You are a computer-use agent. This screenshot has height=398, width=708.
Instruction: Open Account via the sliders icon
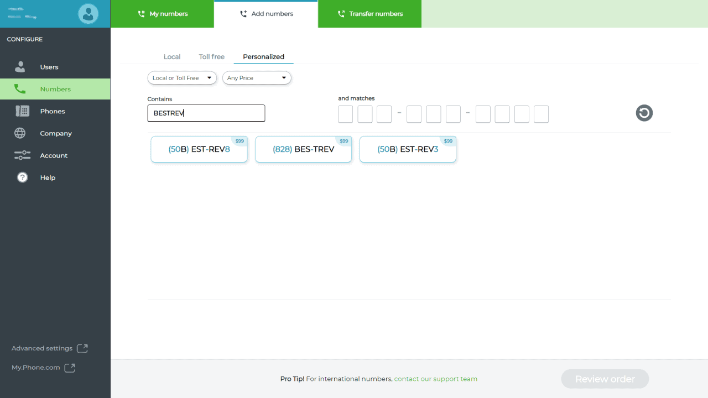(x=22, y=155)
